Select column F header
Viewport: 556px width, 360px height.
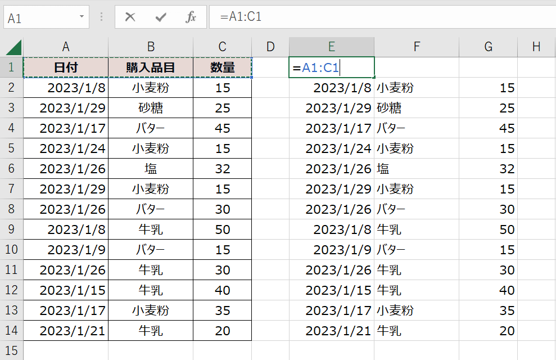click(x=416, y=47)
